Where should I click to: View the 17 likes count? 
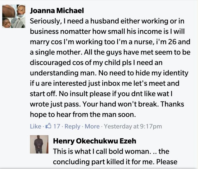click(56, 126)
